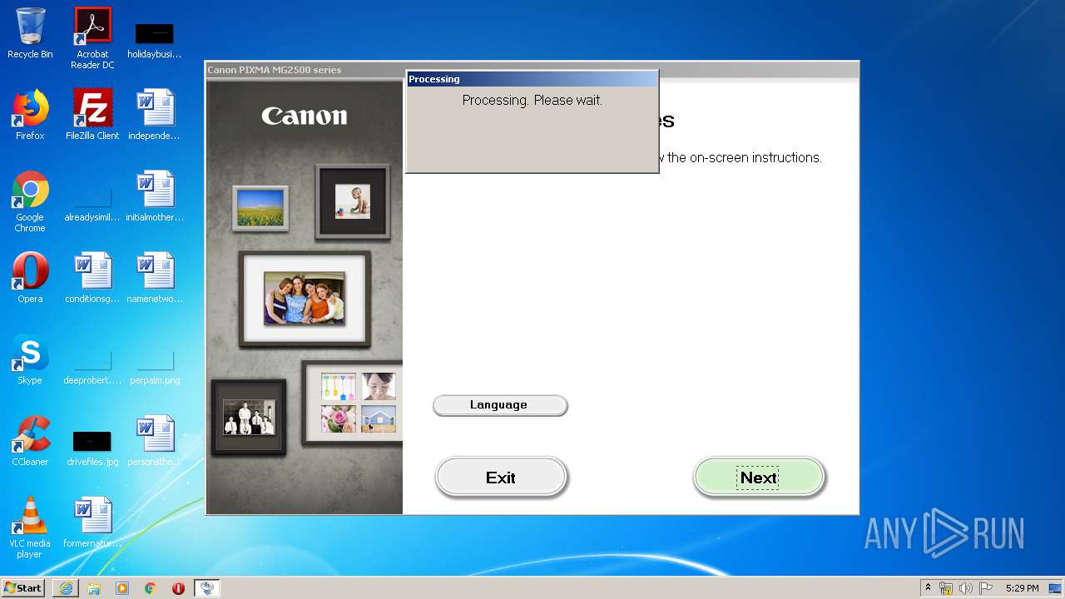Viewport: 1065px width, 599px height.
Task: Open the formernatur... Word document
Action: point(92,522)
